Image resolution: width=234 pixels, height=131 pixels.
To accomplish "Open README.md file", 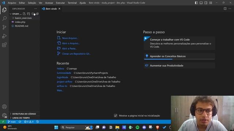I will coord(22,26).
